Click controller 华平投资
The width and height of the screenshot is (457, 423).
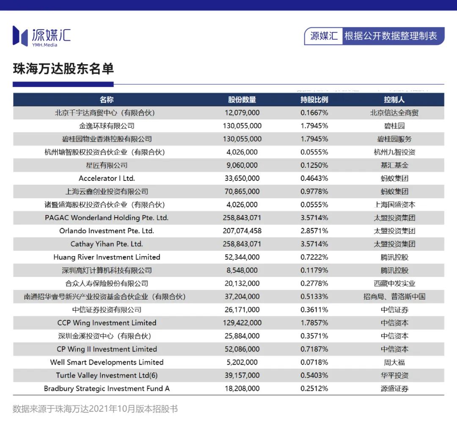tap(394, 375)
